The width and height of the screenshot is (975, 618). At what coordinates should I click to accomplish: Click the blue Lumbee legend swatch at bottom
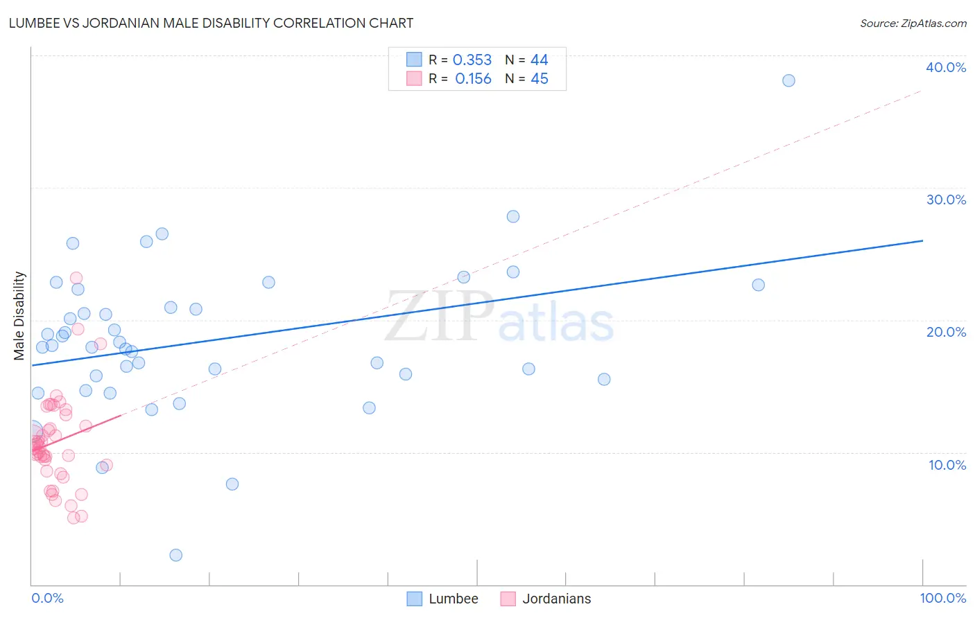[414, 599]
